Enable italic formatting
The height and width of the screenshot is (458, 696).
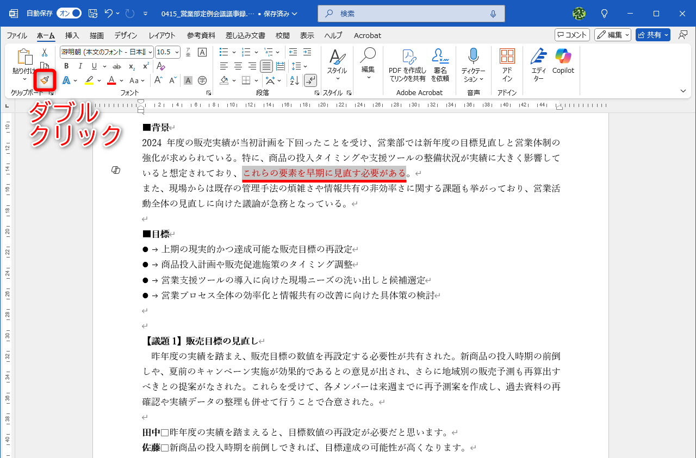tap(79, 66)
